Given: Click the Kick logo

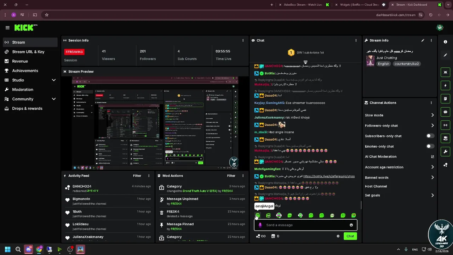Looking at the screenshot, I should point(26,28).
